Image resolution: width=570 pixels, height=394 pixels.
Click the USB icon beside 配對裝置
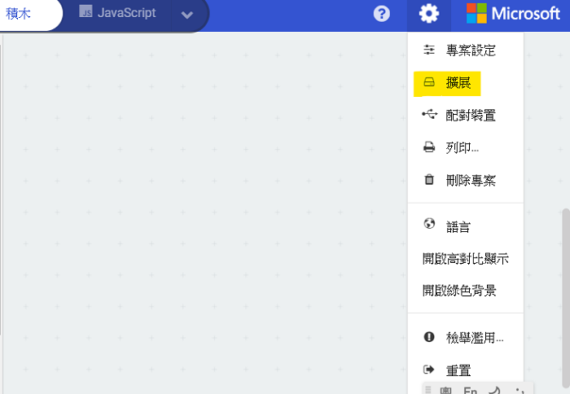(429, 115)
